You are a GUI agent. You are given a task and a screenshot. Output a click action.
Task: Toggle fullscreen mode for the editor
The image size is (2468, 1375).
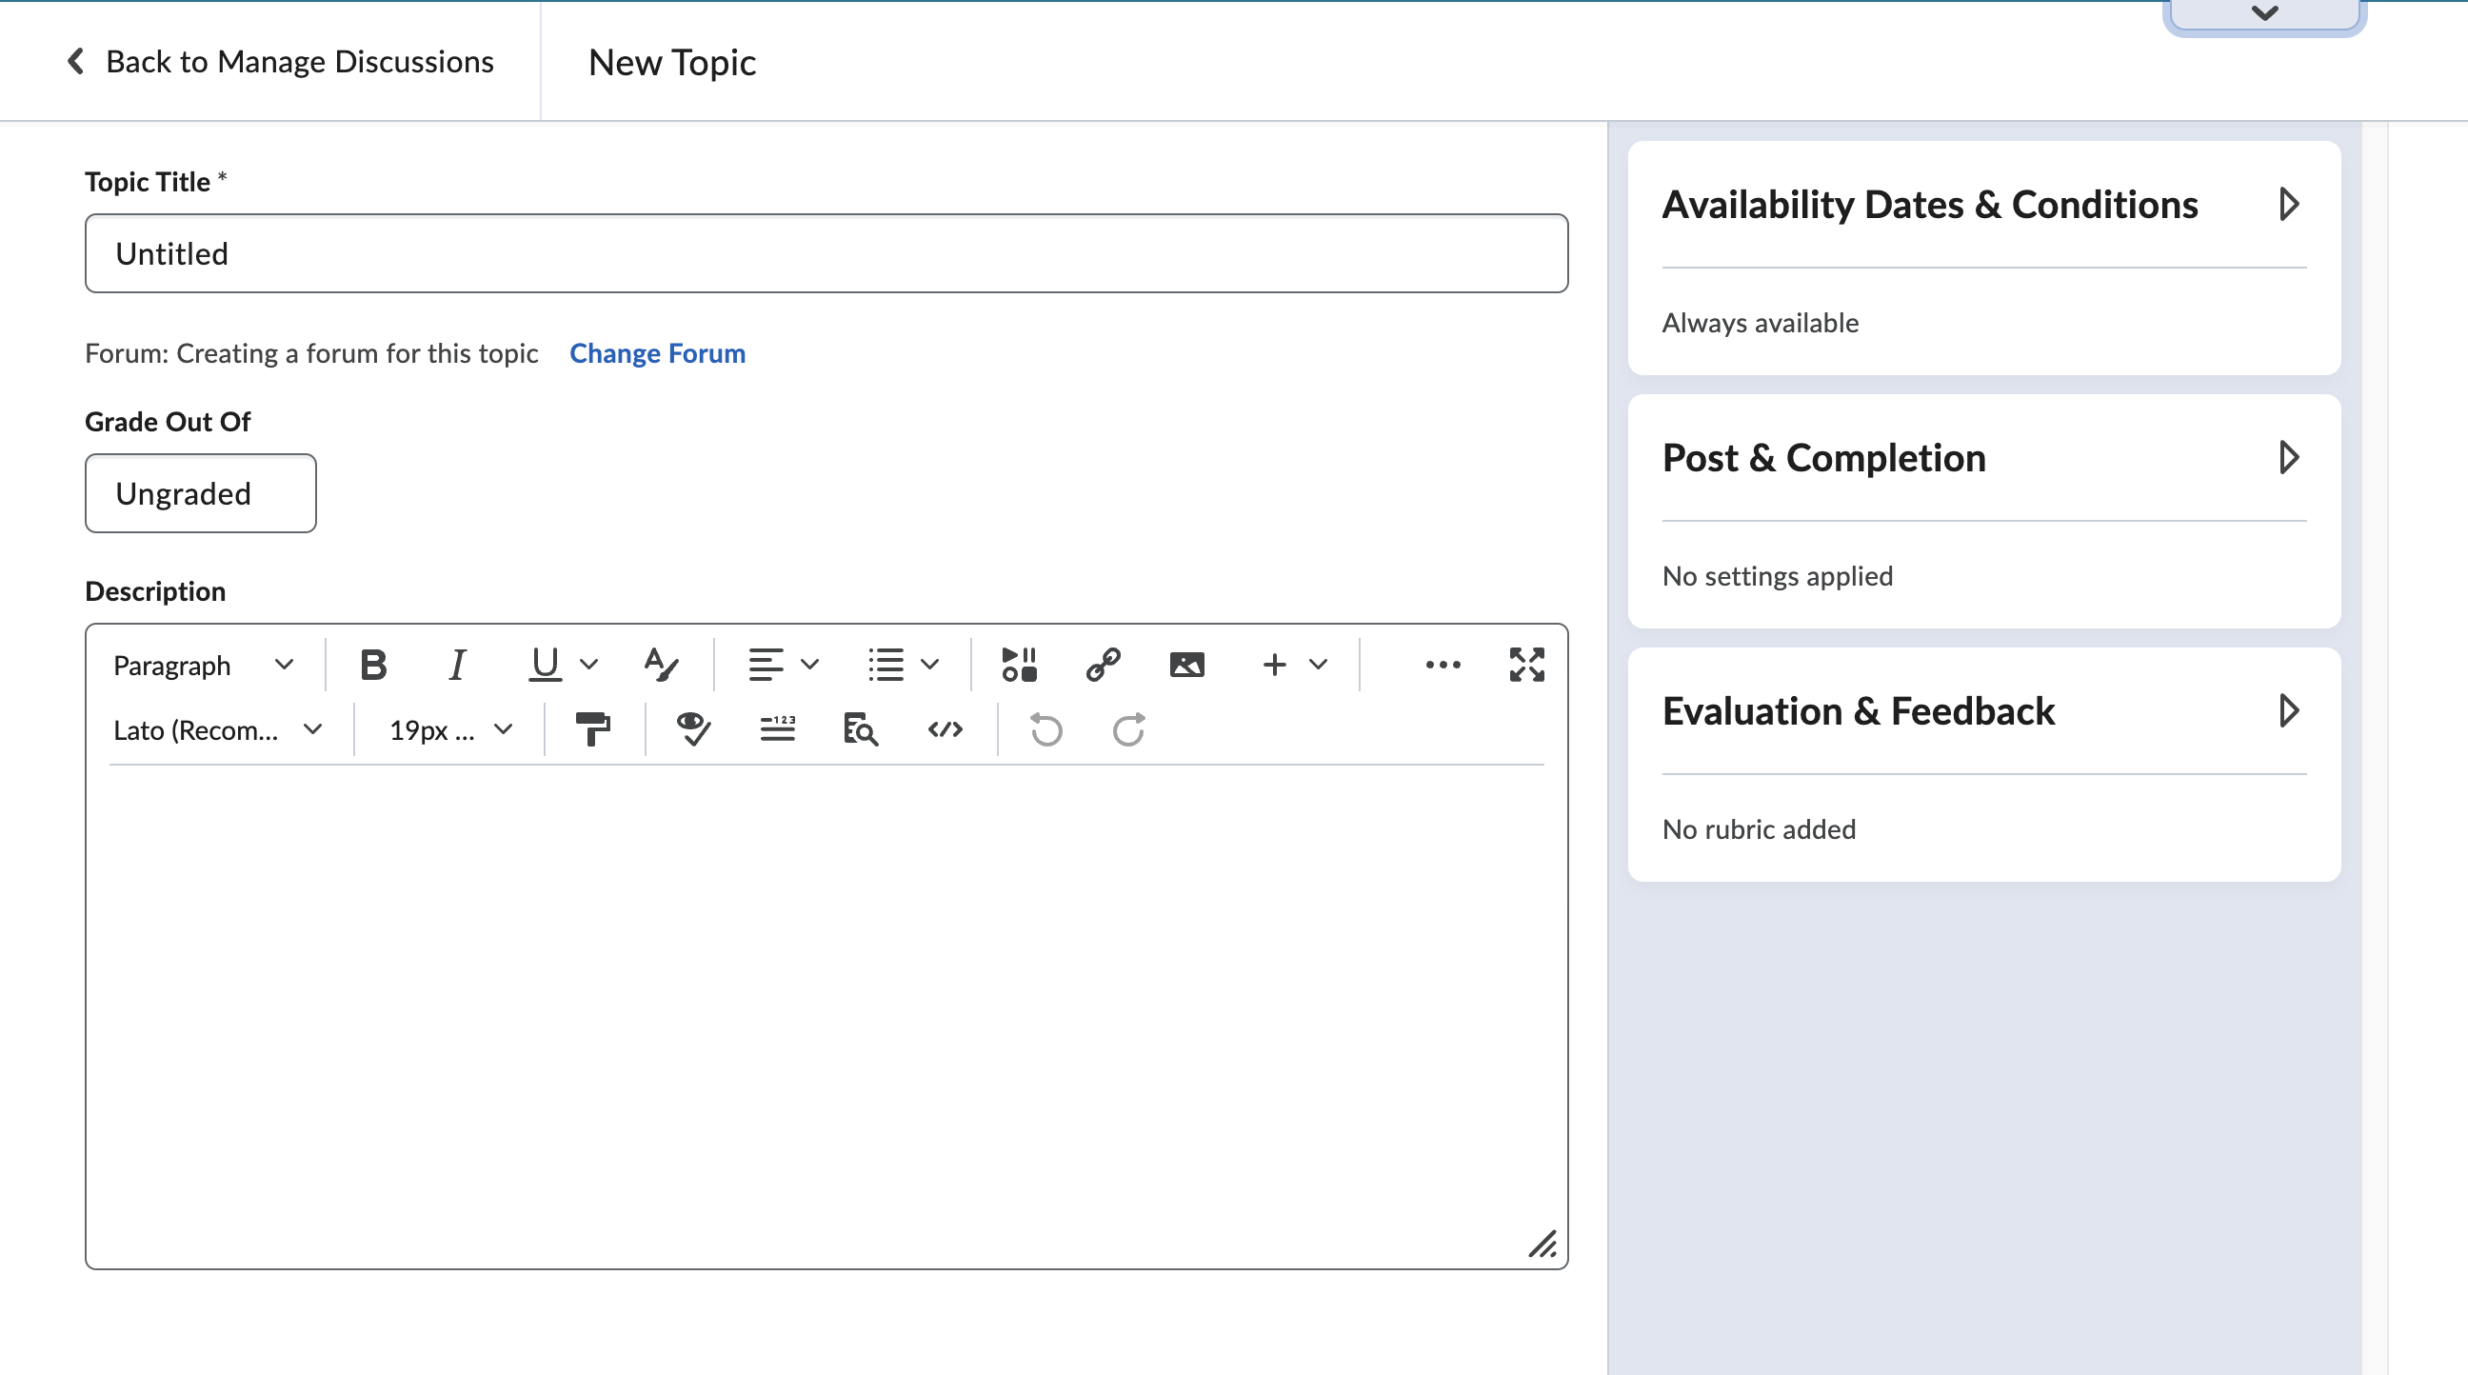click(x=1526, y=664)
